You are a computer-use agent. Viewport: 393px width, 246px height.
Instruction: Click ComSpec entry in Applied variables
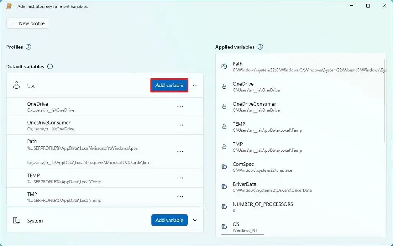301,167
